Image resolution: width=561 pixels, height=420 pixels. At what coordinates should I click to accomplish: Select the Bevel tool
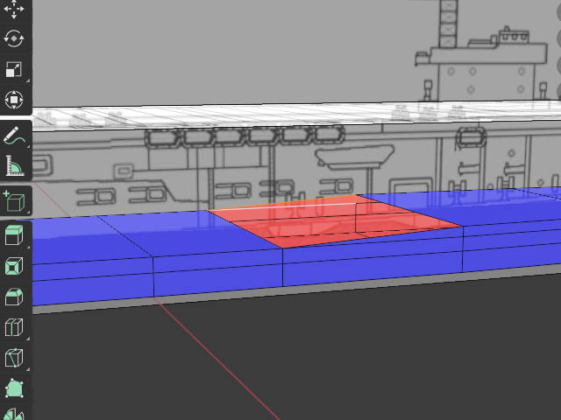pos(15,297)
